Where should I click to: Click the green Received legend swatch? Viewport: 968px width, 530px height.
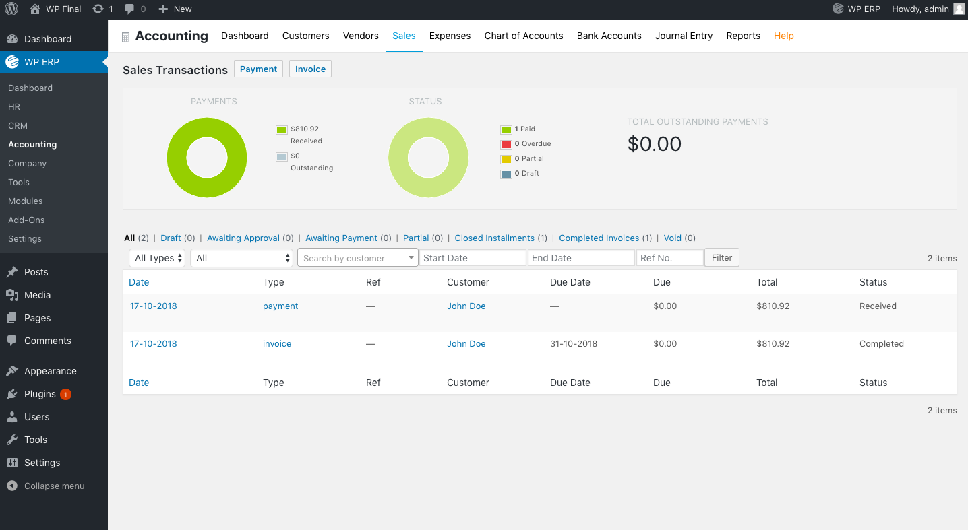point(282,129)
